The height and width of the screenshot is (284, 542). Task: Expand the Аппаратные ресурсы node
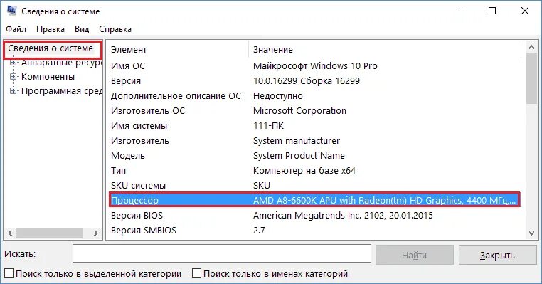pos(13,63)
